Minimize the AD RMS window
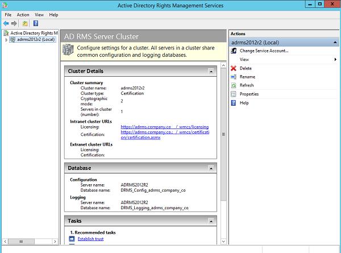 310,5
